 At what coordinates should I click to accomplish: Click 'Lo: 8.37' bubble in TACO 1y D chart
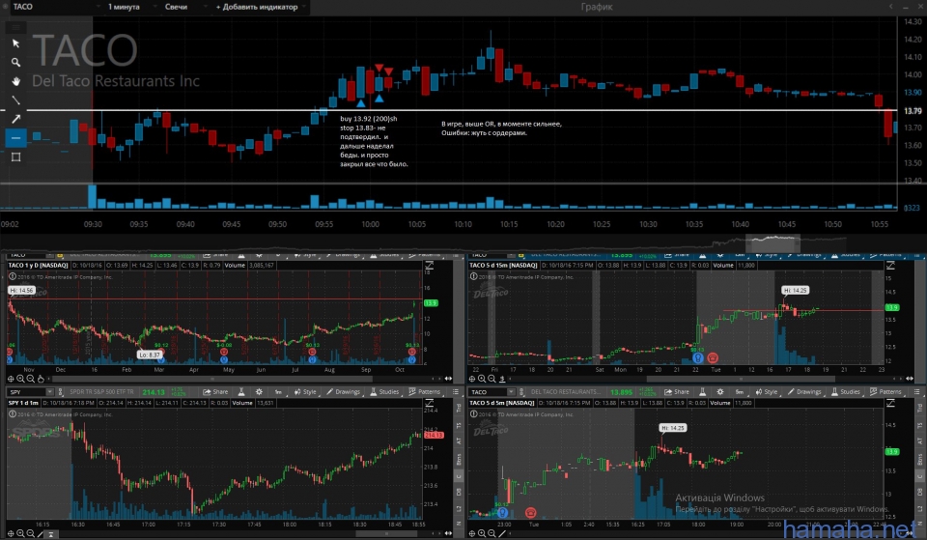pos(150,355)
